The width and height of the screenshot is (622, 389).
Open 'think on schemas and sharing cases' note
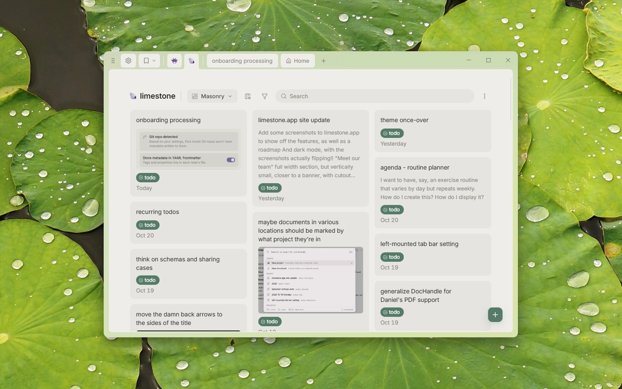tap(178, 263)
